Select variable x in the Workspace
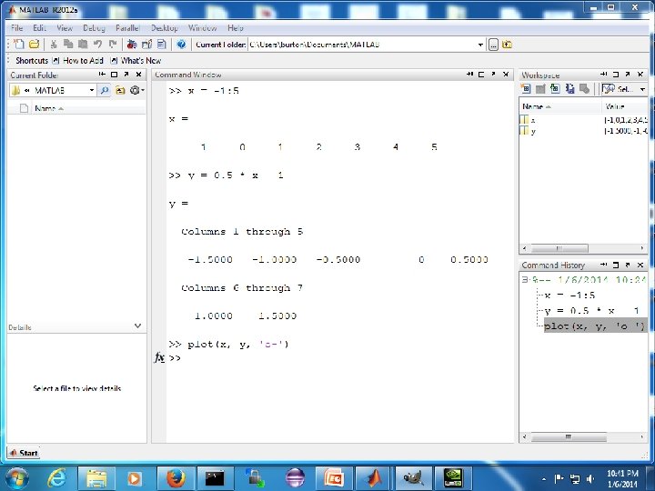655x491 pixels. point(583,120)
